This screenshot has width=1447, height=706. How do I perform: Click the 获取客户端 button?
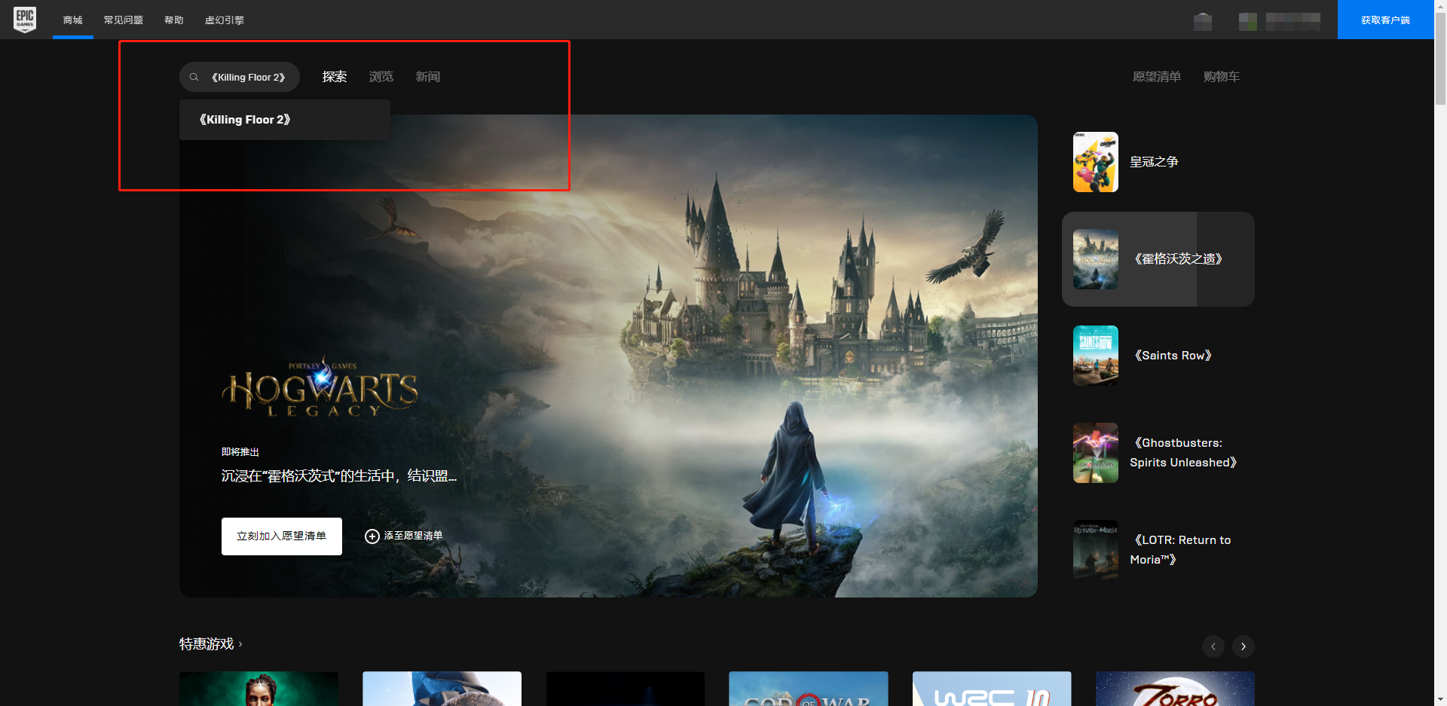click(x=1385, y=20)
